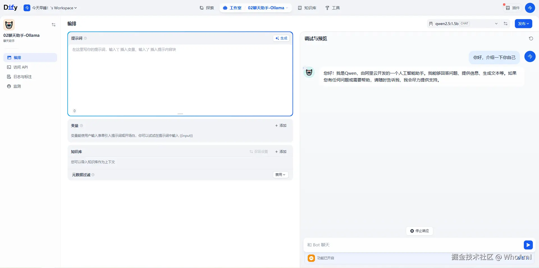Click the info icon next to 元数据过滤
Image resolution: width=539 pixels, height=268 pixels.
point(93,175)
